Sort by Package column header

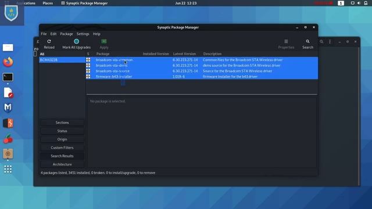pos(103,54)
